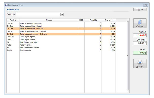
Task: Select row Tour Torre di San Matteo
Action: (61, 48)
